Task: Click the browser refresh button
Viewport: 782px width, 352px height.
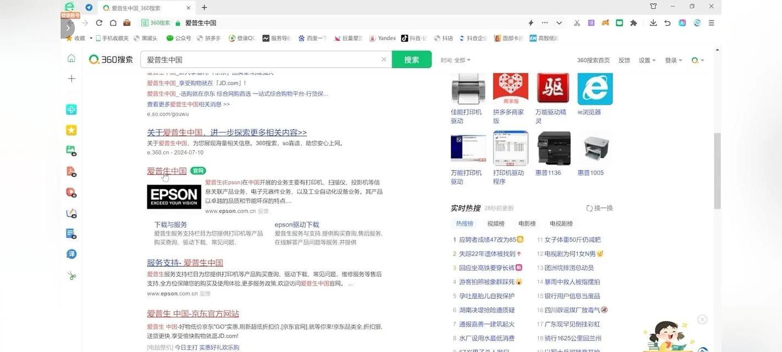Action: (x=99, y=23)
